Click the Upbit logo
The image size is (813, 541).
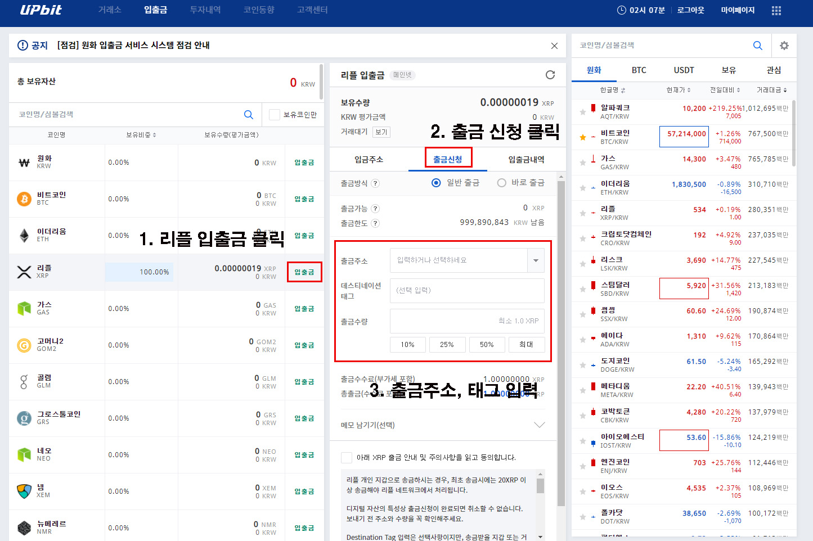pyautogui.click(x=41, y=10)
